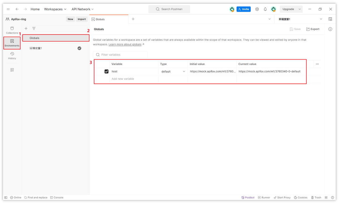Image resolution: width=340 pixels, height=203 pixels.
Task: Launch Postbot assistant
Action: point(248,197)
